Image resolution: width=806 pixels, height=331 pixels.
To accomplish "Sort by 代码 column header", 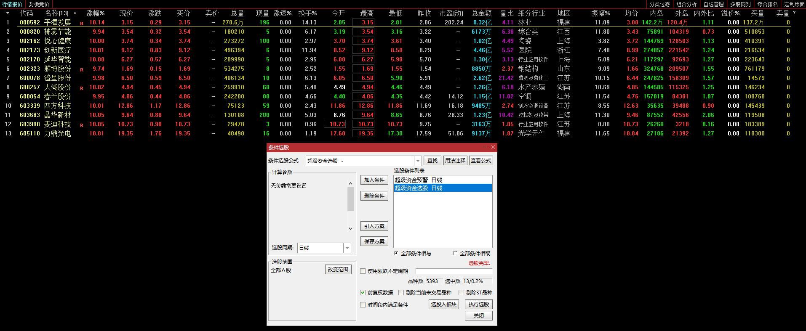I will click(x=26, y=13).
